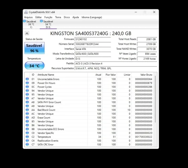Open the Tema menu
Image resolution: width=188 pixels, height=168 pixels.
point(58,17)
